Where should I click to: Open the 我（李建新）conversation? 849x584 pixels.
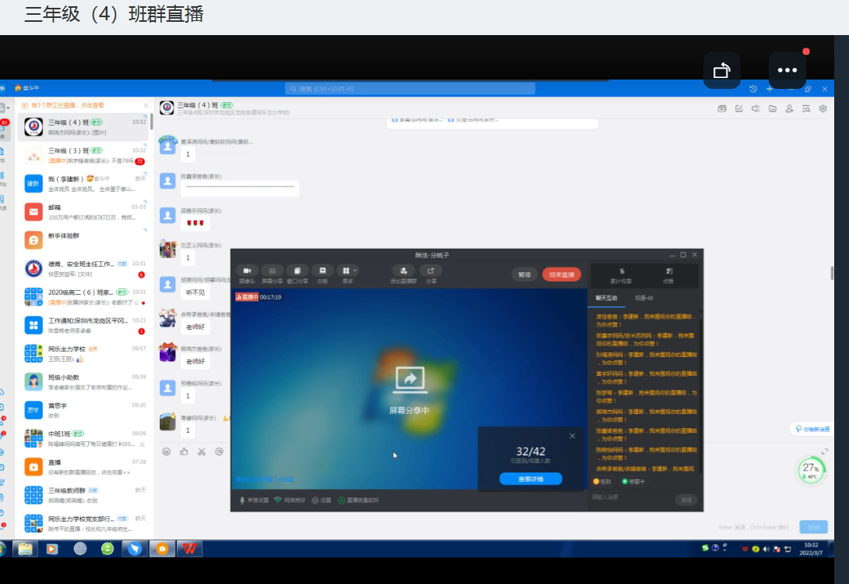[84, 184]
